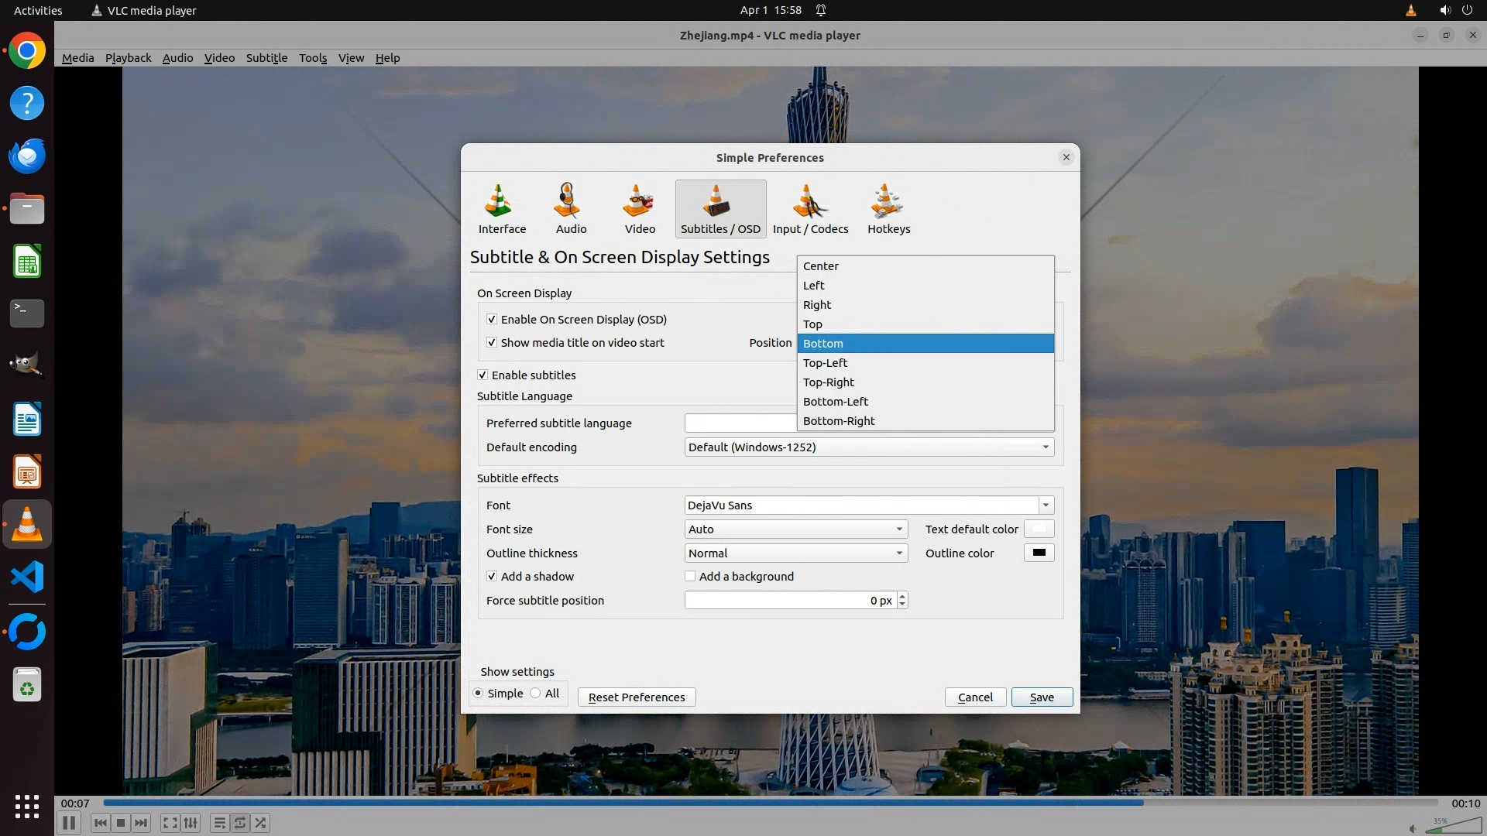Click Reset Preferences button
This screenshot has height=836, width=1487.
point(636,697)
